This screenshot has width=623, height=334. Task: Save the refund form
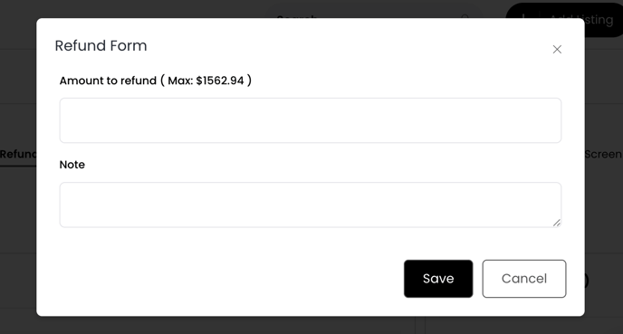point(438,279)
